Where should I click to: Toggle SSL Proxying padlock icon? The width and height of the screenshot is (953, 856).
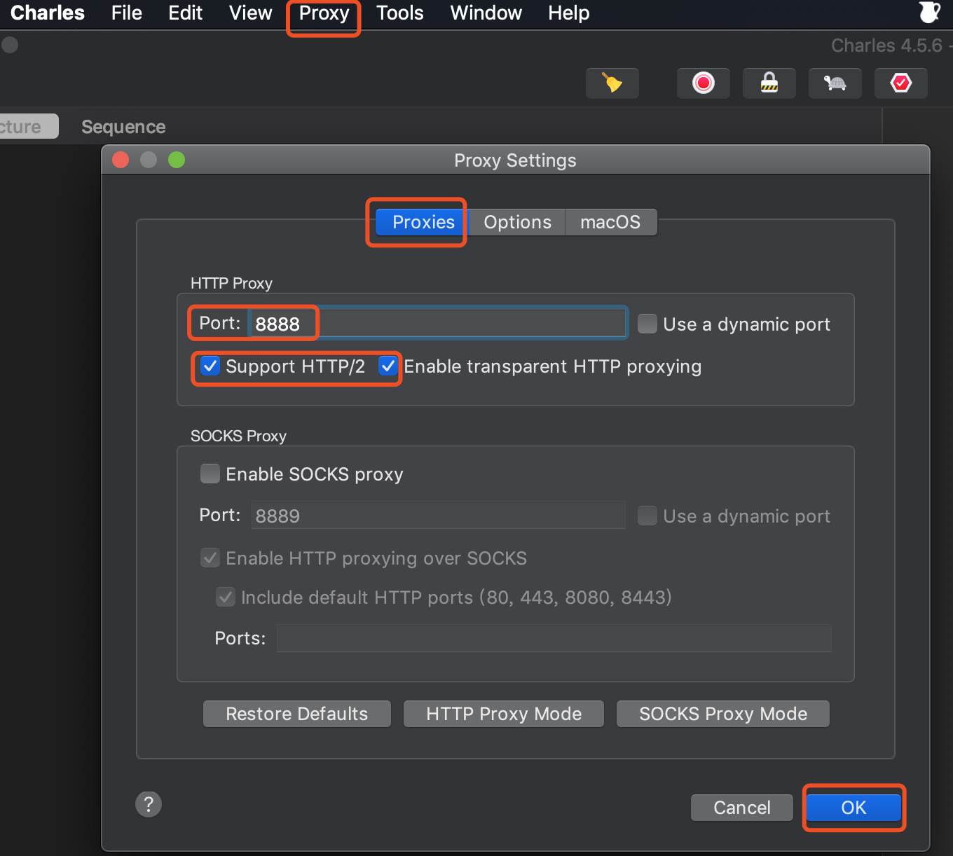point(769,83)
